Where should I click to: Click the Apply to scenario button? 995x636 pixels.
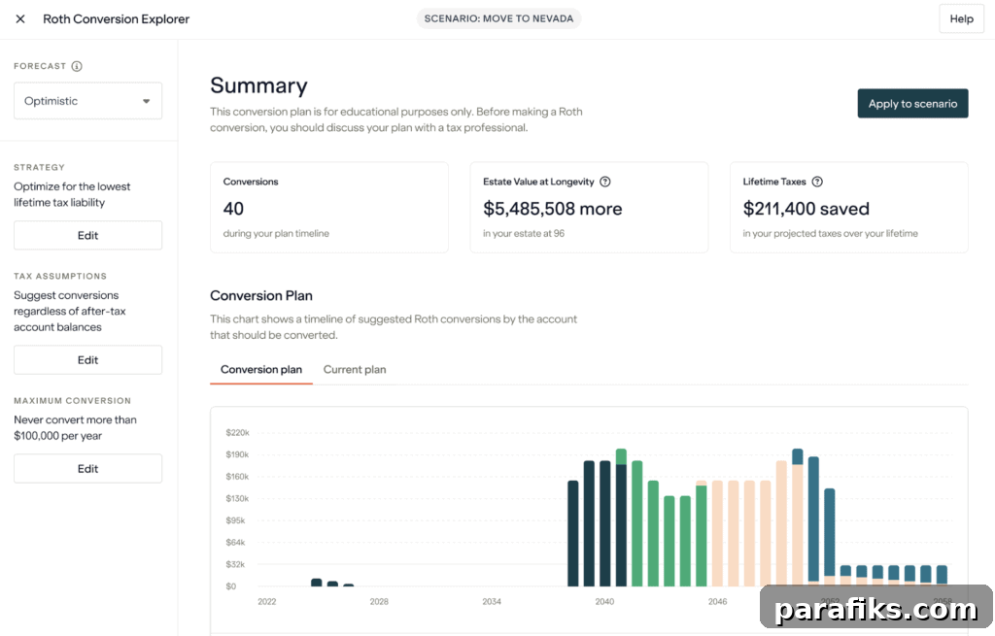(x=912, y=103)
